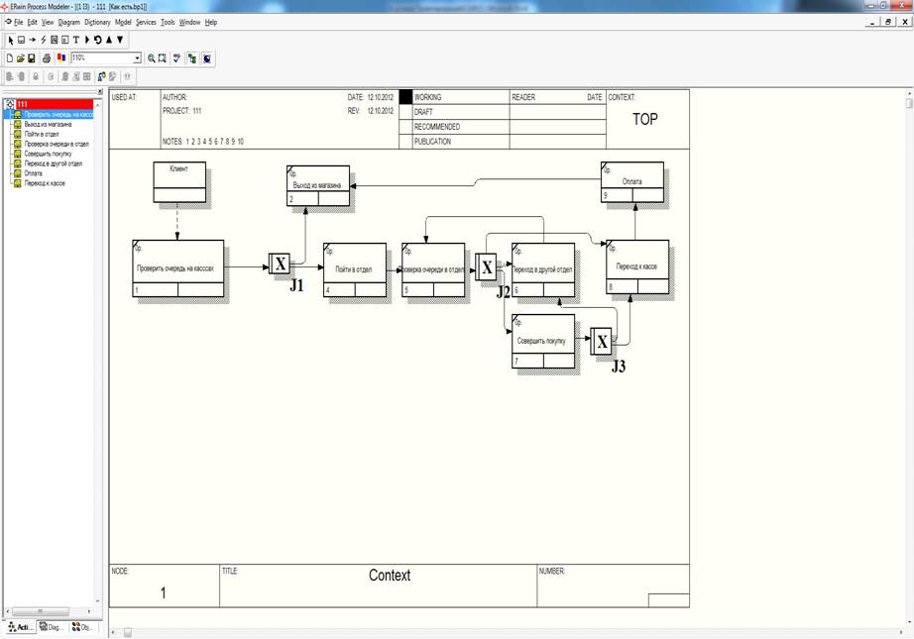Open the Dictionary menu
The width and height of the screenshot is (914, 639).
[x=97, y=22]
